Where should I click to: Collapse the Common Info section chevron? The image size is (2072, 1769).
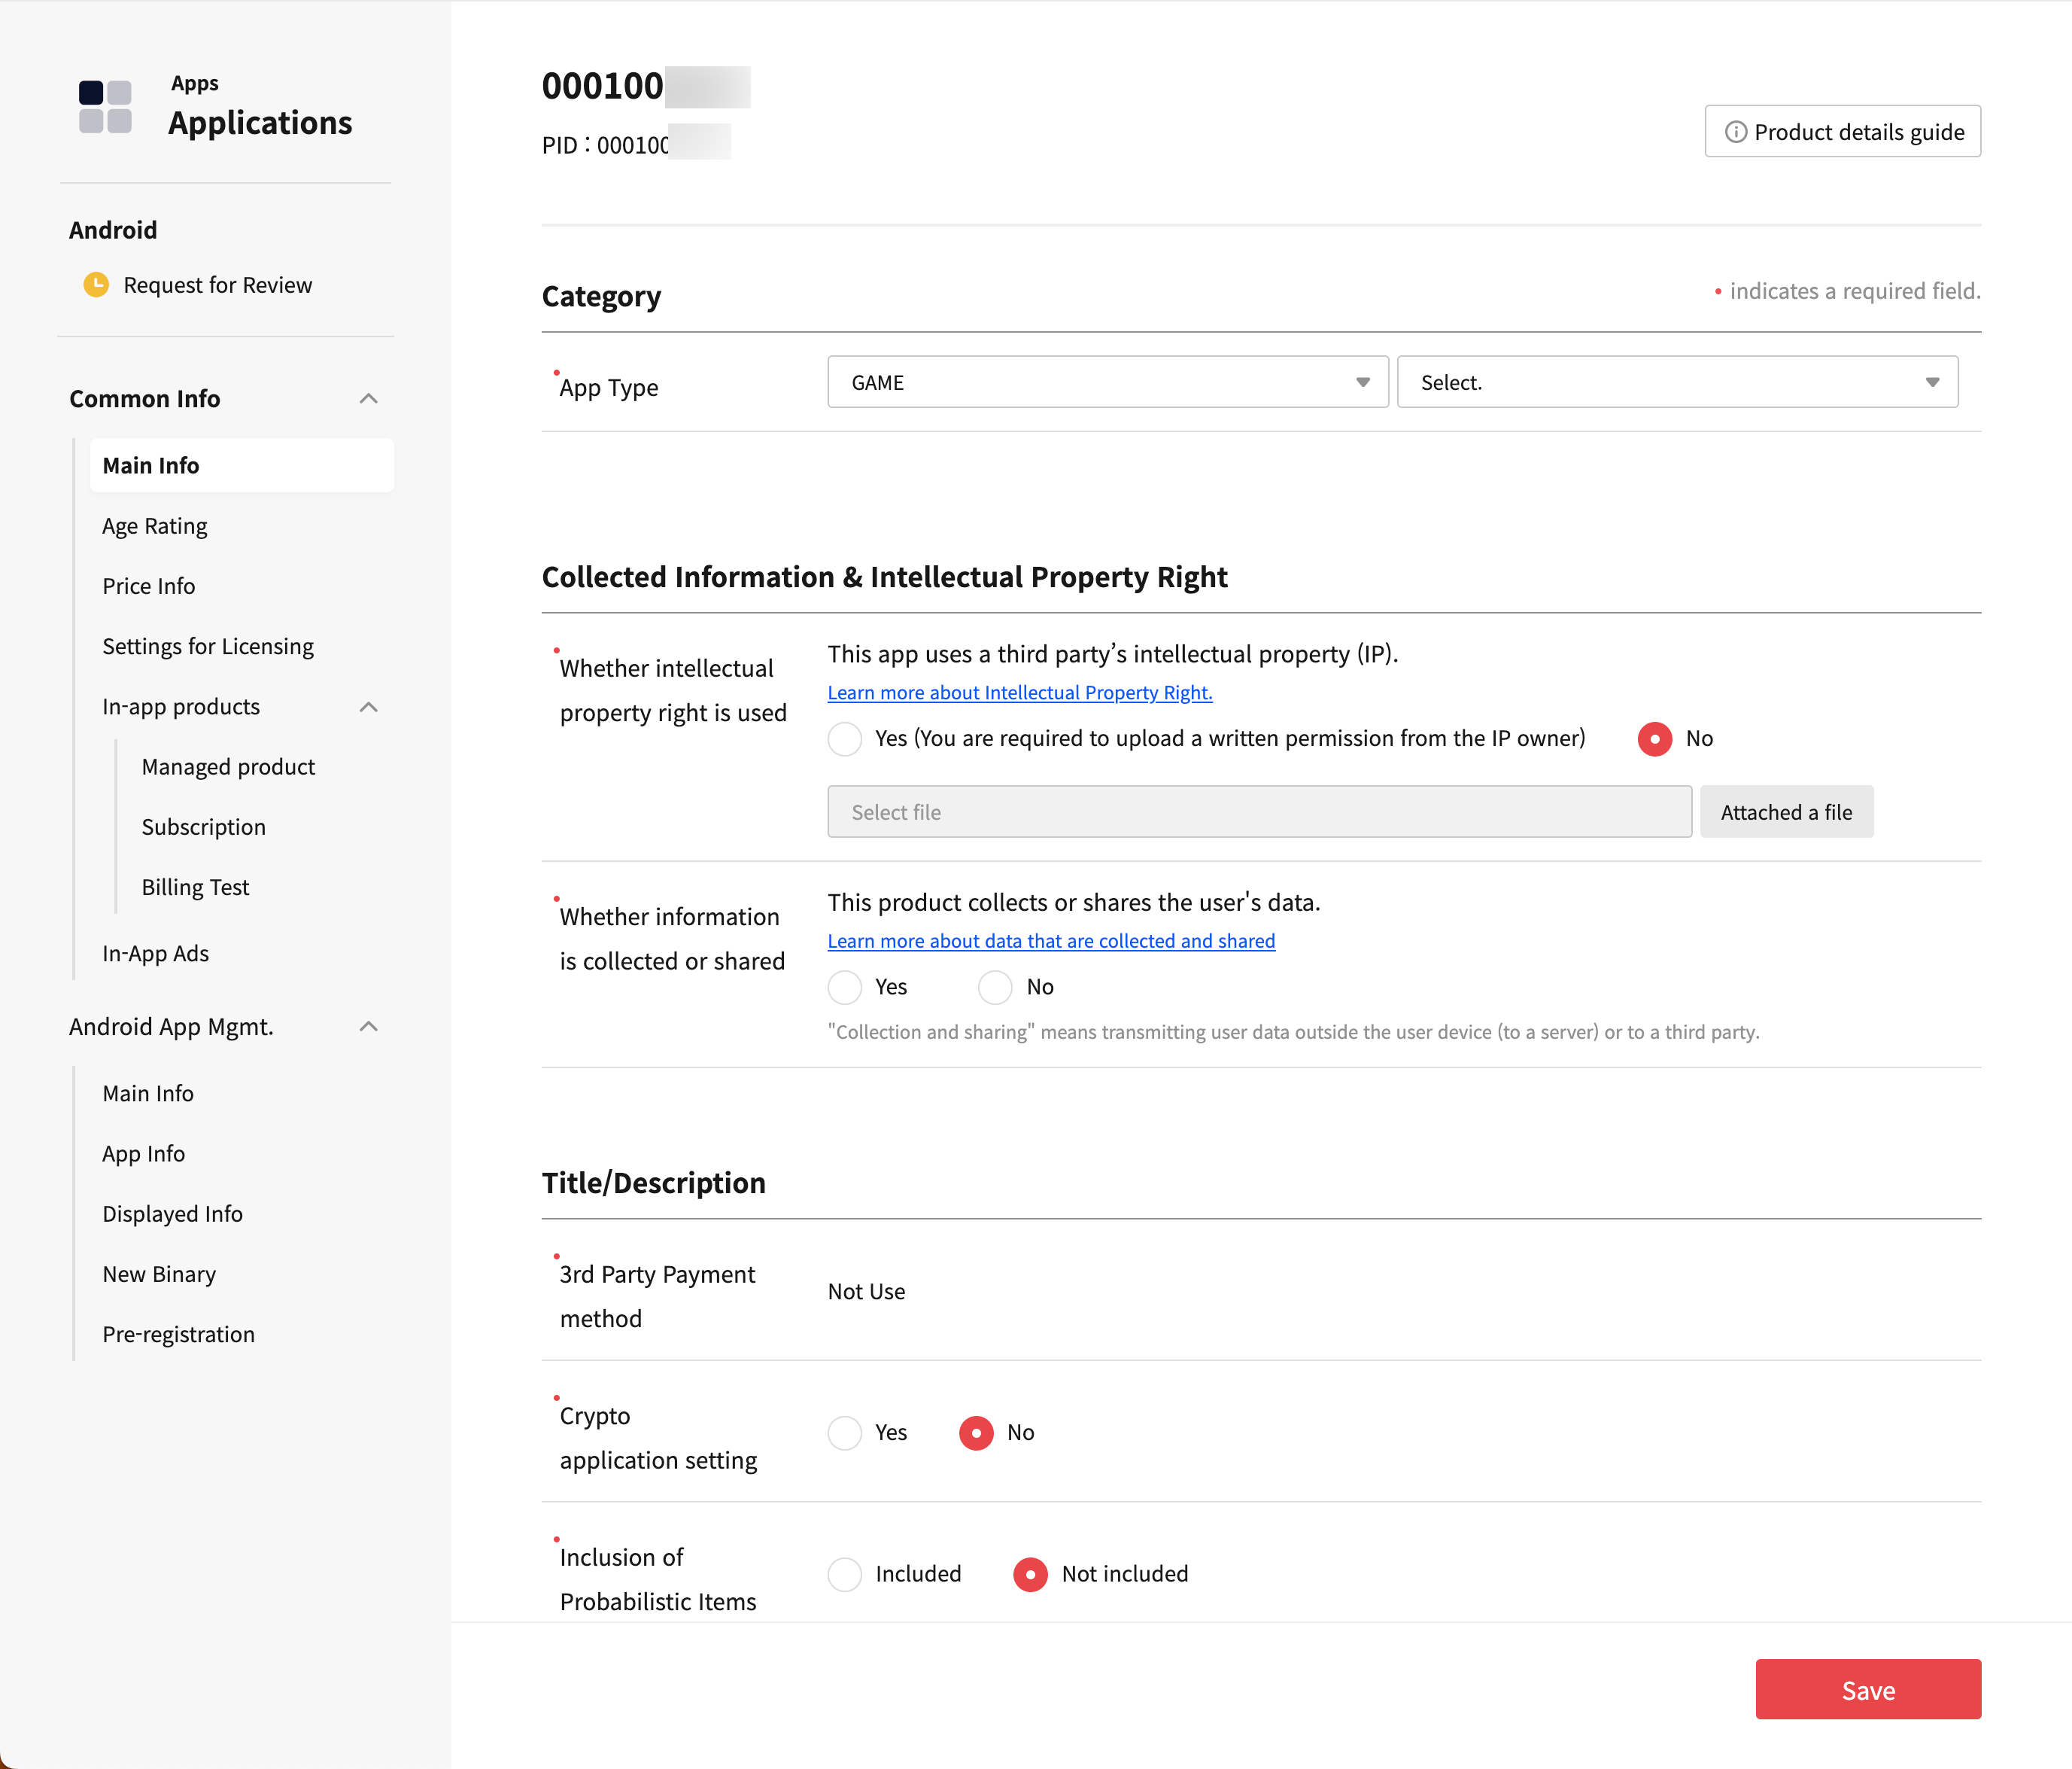coord(368,399)
